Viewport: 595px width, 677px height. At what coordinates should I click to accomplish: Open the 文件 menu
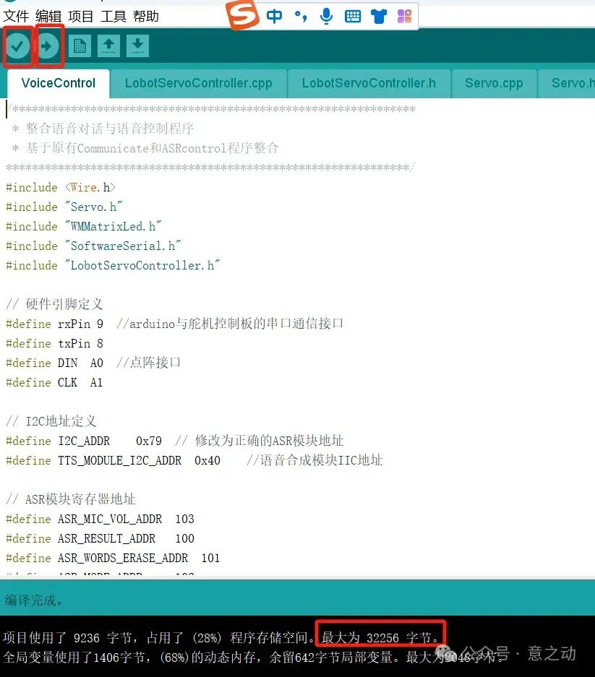tap(16, 17)
